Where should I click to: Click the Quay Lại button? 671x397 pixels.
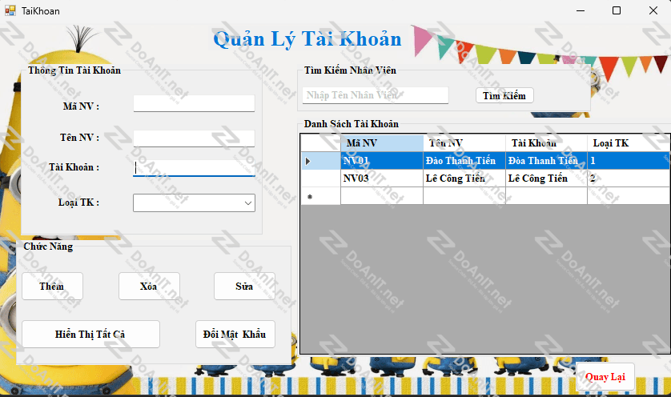tap(605, 377)
